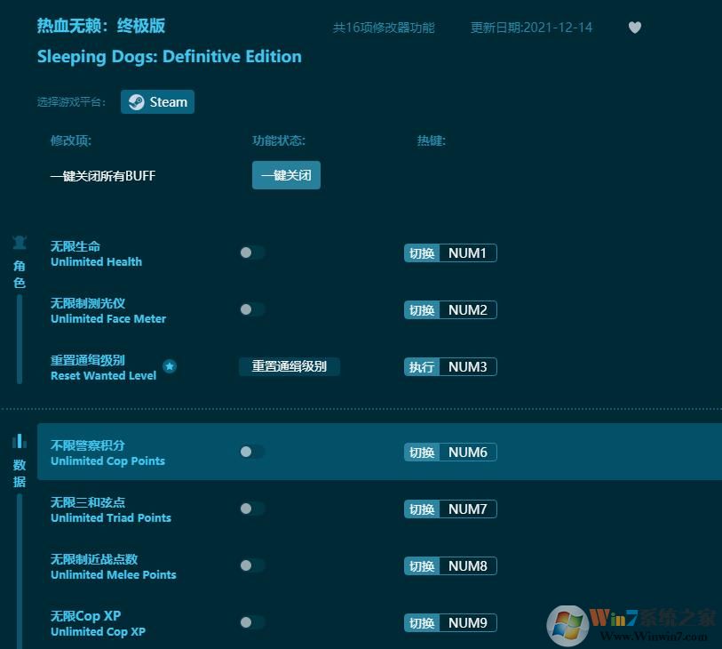The width and height of the screenshot is (722, 649).
Task: Toggle Unlimited Health switch
Action: (252, 252)
